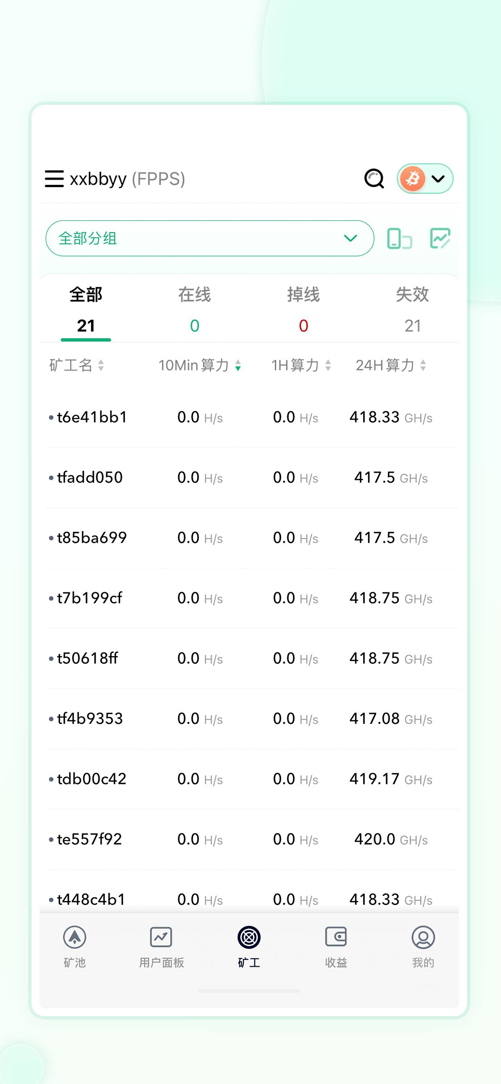
Task: Open miner te557f92
Action: pos(252,839)
